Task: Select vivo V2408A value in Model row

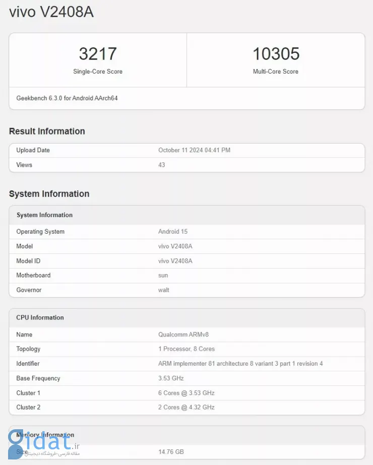Action: (x=175, y=246)
